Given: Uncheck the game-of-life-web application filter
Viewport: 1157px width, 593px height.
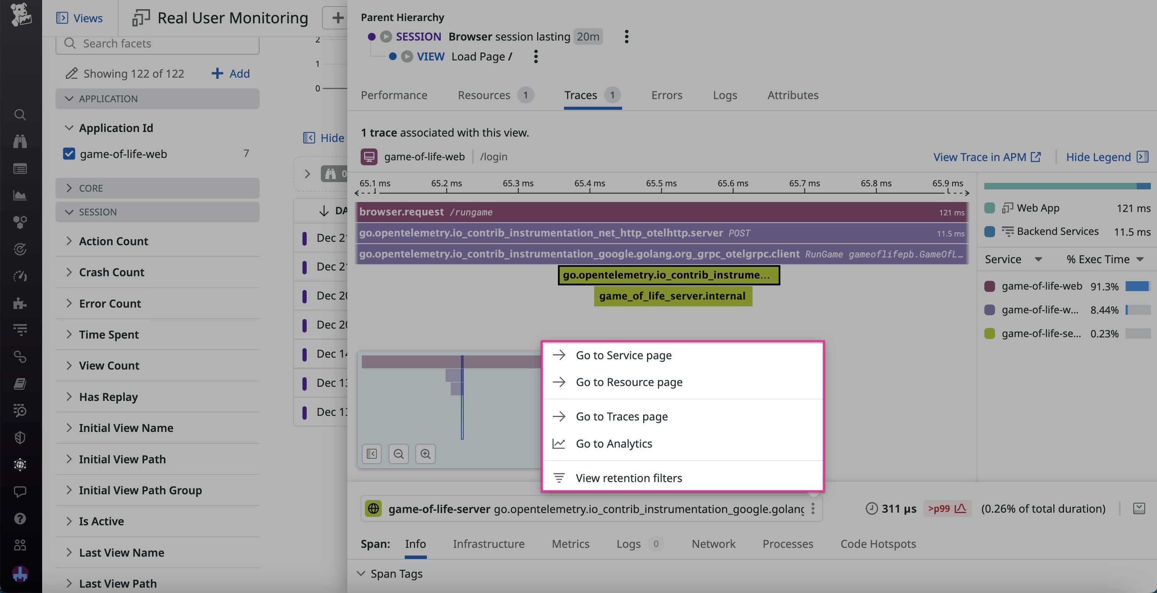Looking at the screenshot, I should (x=69, y=153).
